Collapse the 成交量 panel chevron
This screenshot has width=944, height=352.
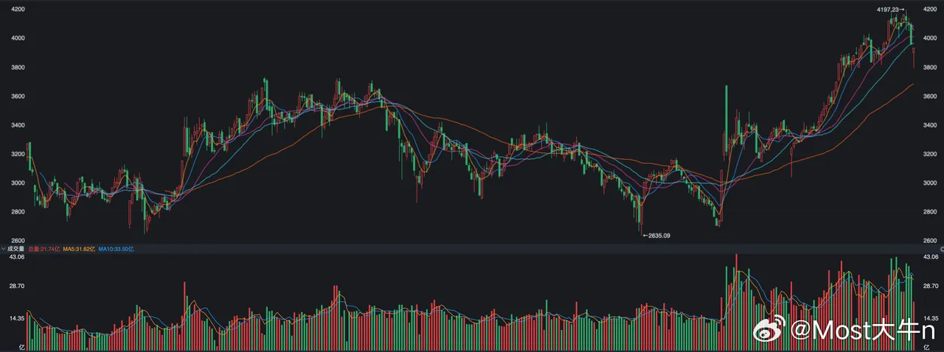pos(4,249)
